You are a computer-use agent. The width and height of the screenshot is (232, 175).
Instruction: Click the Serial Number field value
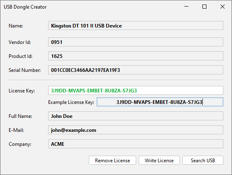[136, 70]
